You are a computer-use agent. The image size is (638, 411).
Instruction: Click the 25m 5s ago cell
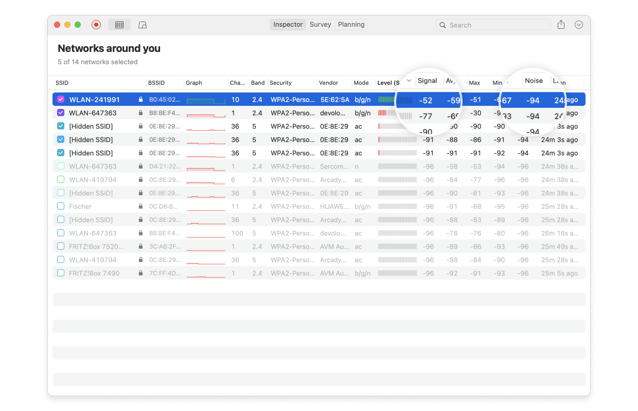[x=560, y=273]
